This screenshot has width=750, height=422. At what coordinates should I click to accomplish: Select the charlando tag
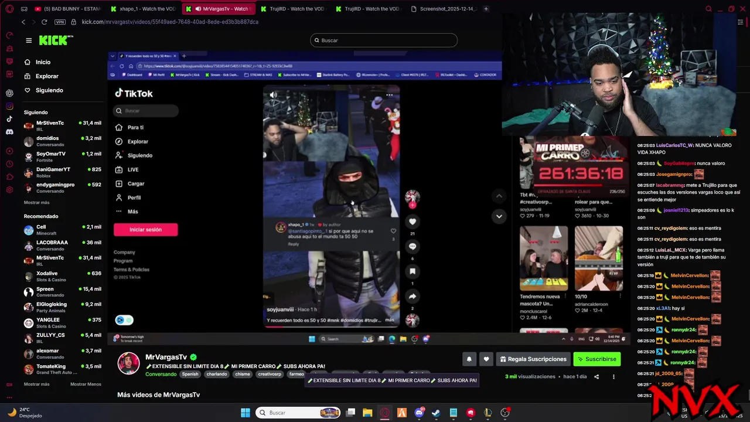[216, 374]
